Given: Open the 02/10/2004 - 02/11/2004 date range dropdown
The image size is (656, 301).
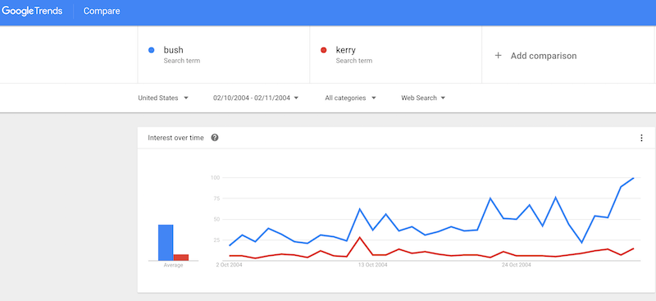Looking at the screenshot, I should click(x=256, y=98).
